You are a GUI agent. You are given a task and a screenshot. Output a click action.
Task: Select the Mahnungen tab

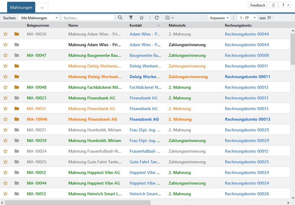[21, 7]
